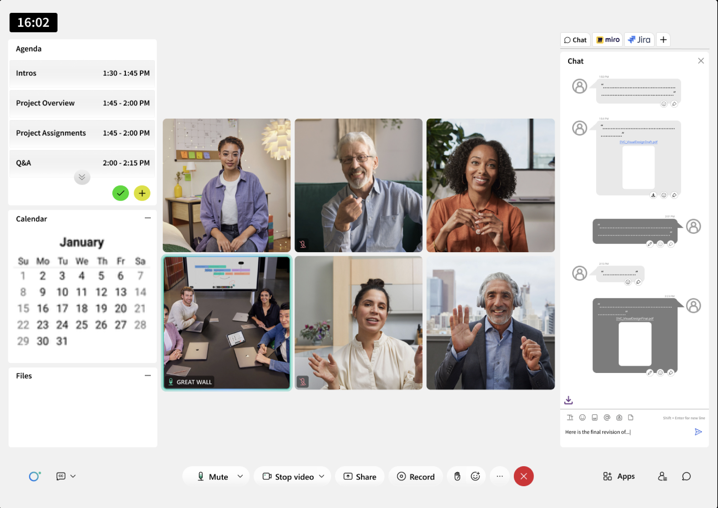Open the Jira tab
The width and height of the screenshot is (718, 508).
point(639,40)
